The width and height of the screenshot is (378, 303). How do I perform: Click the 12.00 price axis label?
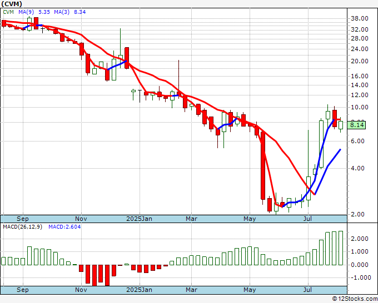pos(360,95)
